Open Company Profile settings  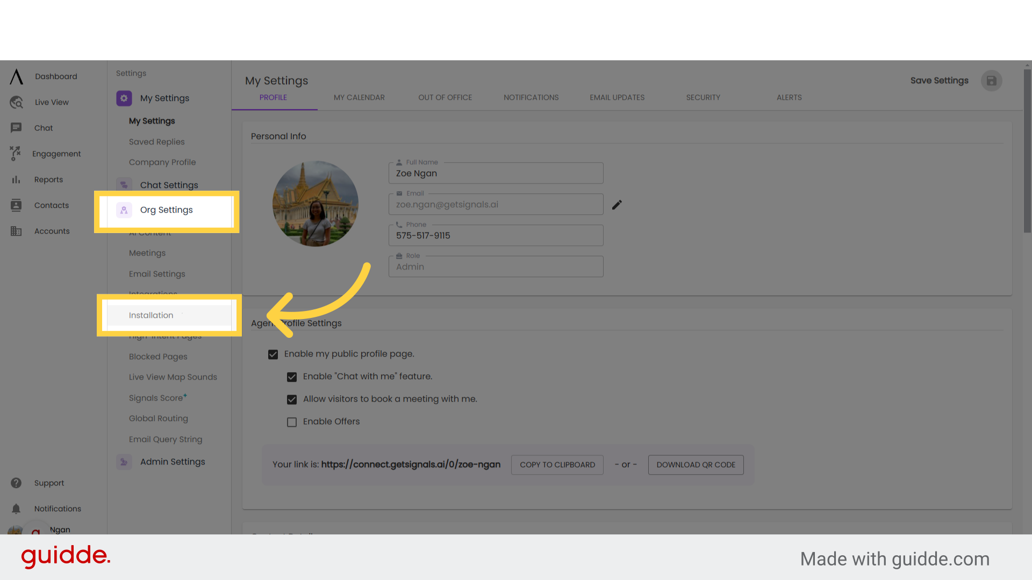coord(162,162)
